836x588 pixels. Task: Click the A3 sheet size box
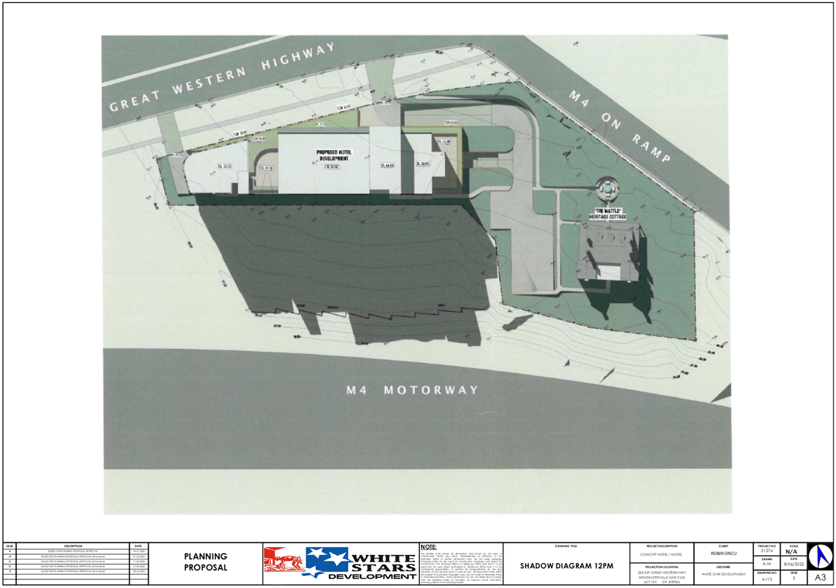pos(821,577)
